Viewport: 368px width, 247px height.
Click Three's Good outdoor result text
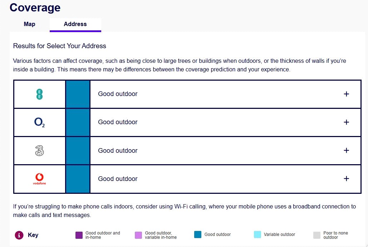118,151
